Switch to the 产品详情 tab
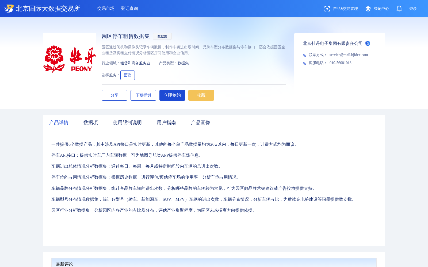Viewport: 428px width, 267px height. [x=59, y=123]
